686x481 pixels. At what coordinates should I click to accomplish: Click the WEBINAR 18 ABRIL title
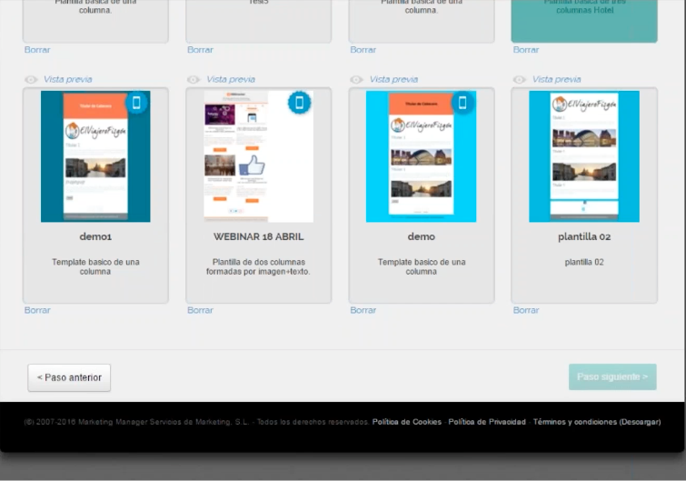click(x=259, y=236)
